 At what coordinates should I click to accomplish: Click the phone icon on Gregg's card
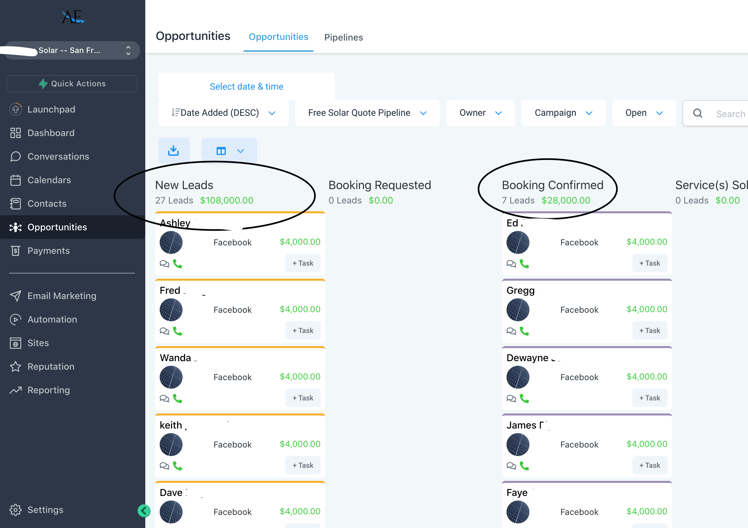(x=524, y=331)
